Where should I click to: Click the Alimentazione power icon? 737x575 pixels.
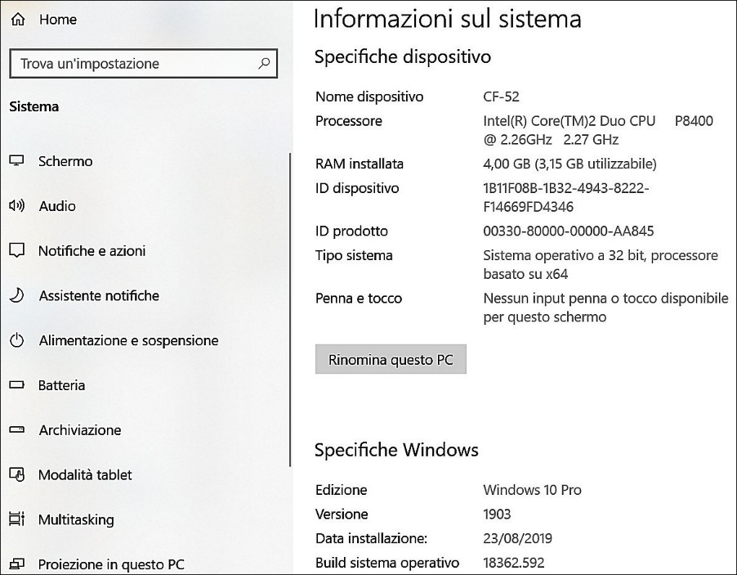[16, 340]
